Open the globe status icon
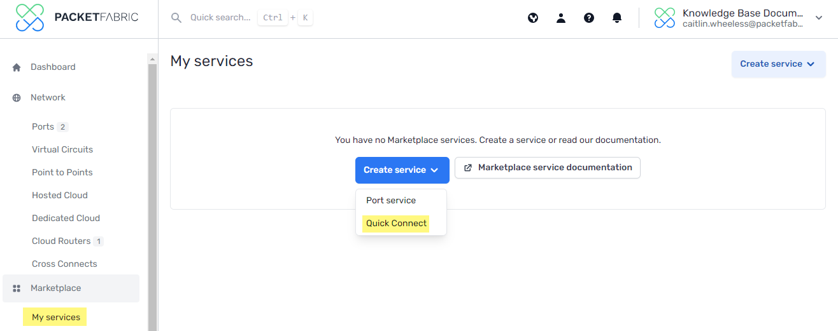The width and height of the screenshot is (838, 331). pyautogui.click(x=533, y=18)
